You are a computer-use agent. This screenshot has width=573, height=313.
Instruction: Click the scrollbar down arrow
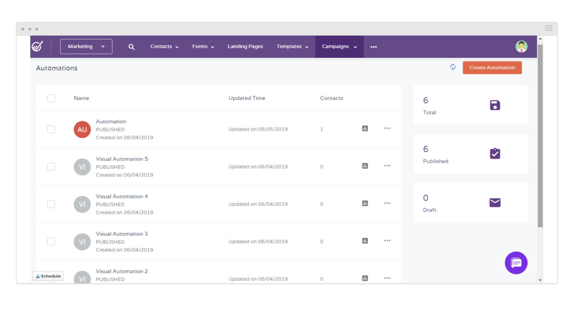pos(540,280)
